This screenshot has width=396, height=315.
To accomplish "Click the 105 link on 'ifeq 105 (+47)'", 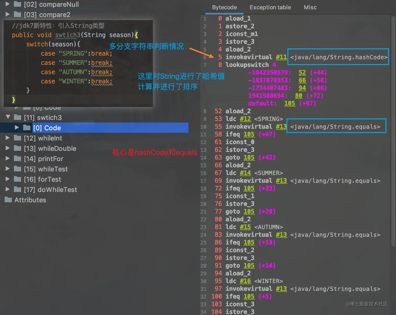I will 249,134.
